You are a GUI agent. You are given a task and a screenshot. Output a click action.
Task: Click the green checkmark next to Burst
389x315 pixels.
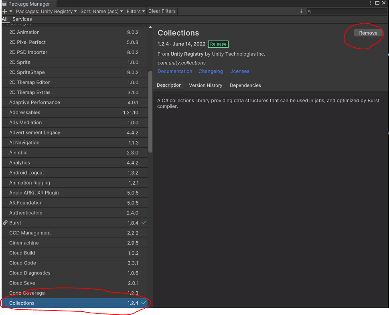[144, 223]
